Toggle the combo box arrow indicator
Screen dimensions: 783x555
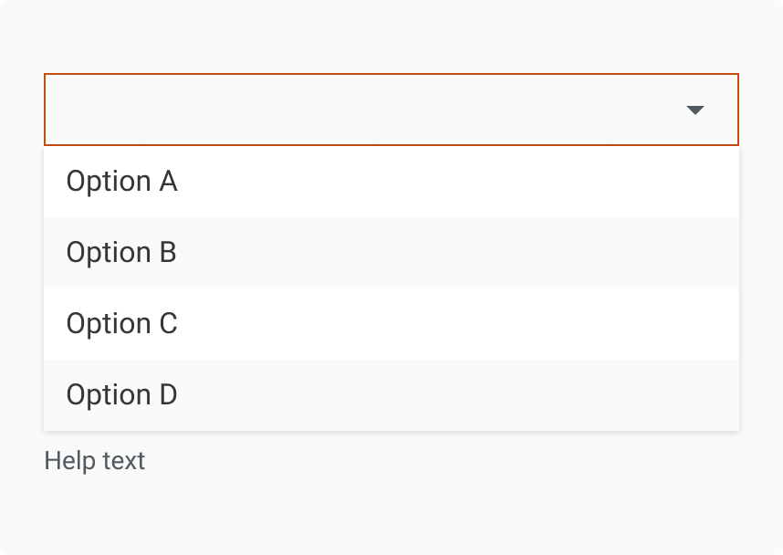tap(694, 110)
